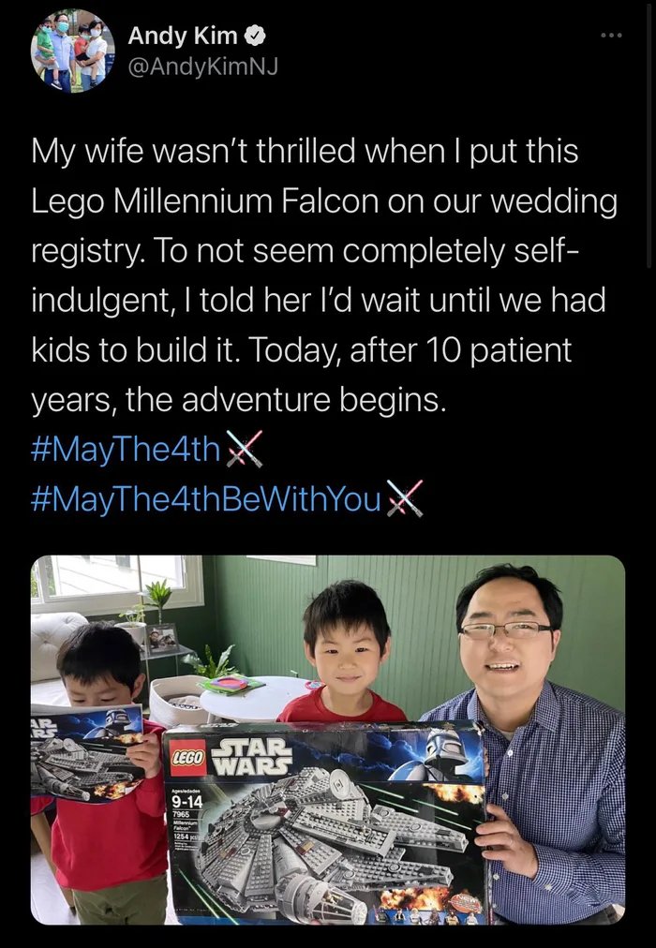Open the three-dot more options menu
656x948 pixels.
611,36
